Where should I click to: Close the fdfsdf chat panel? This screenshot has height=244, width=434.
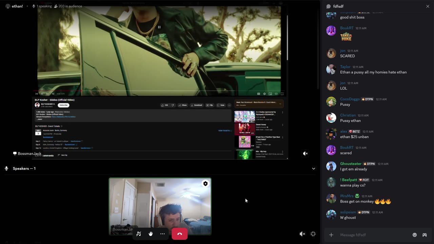pyautogui.click(x=428, y=6)
